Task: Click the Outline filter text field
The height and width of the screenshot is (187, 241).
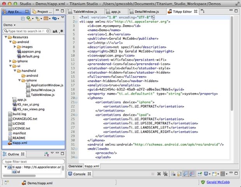Action: [x=33, y=161]
